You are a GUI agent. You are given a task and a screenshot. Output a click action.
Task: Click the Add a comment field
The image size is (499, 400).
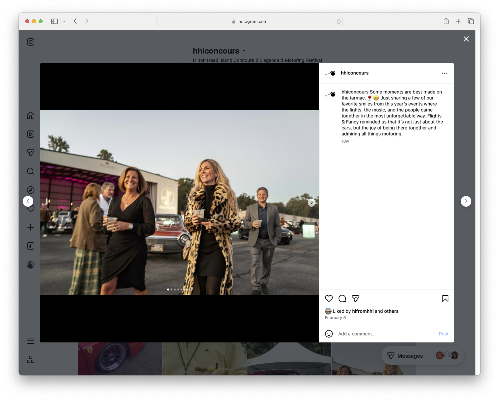click(x=366, y=333)
